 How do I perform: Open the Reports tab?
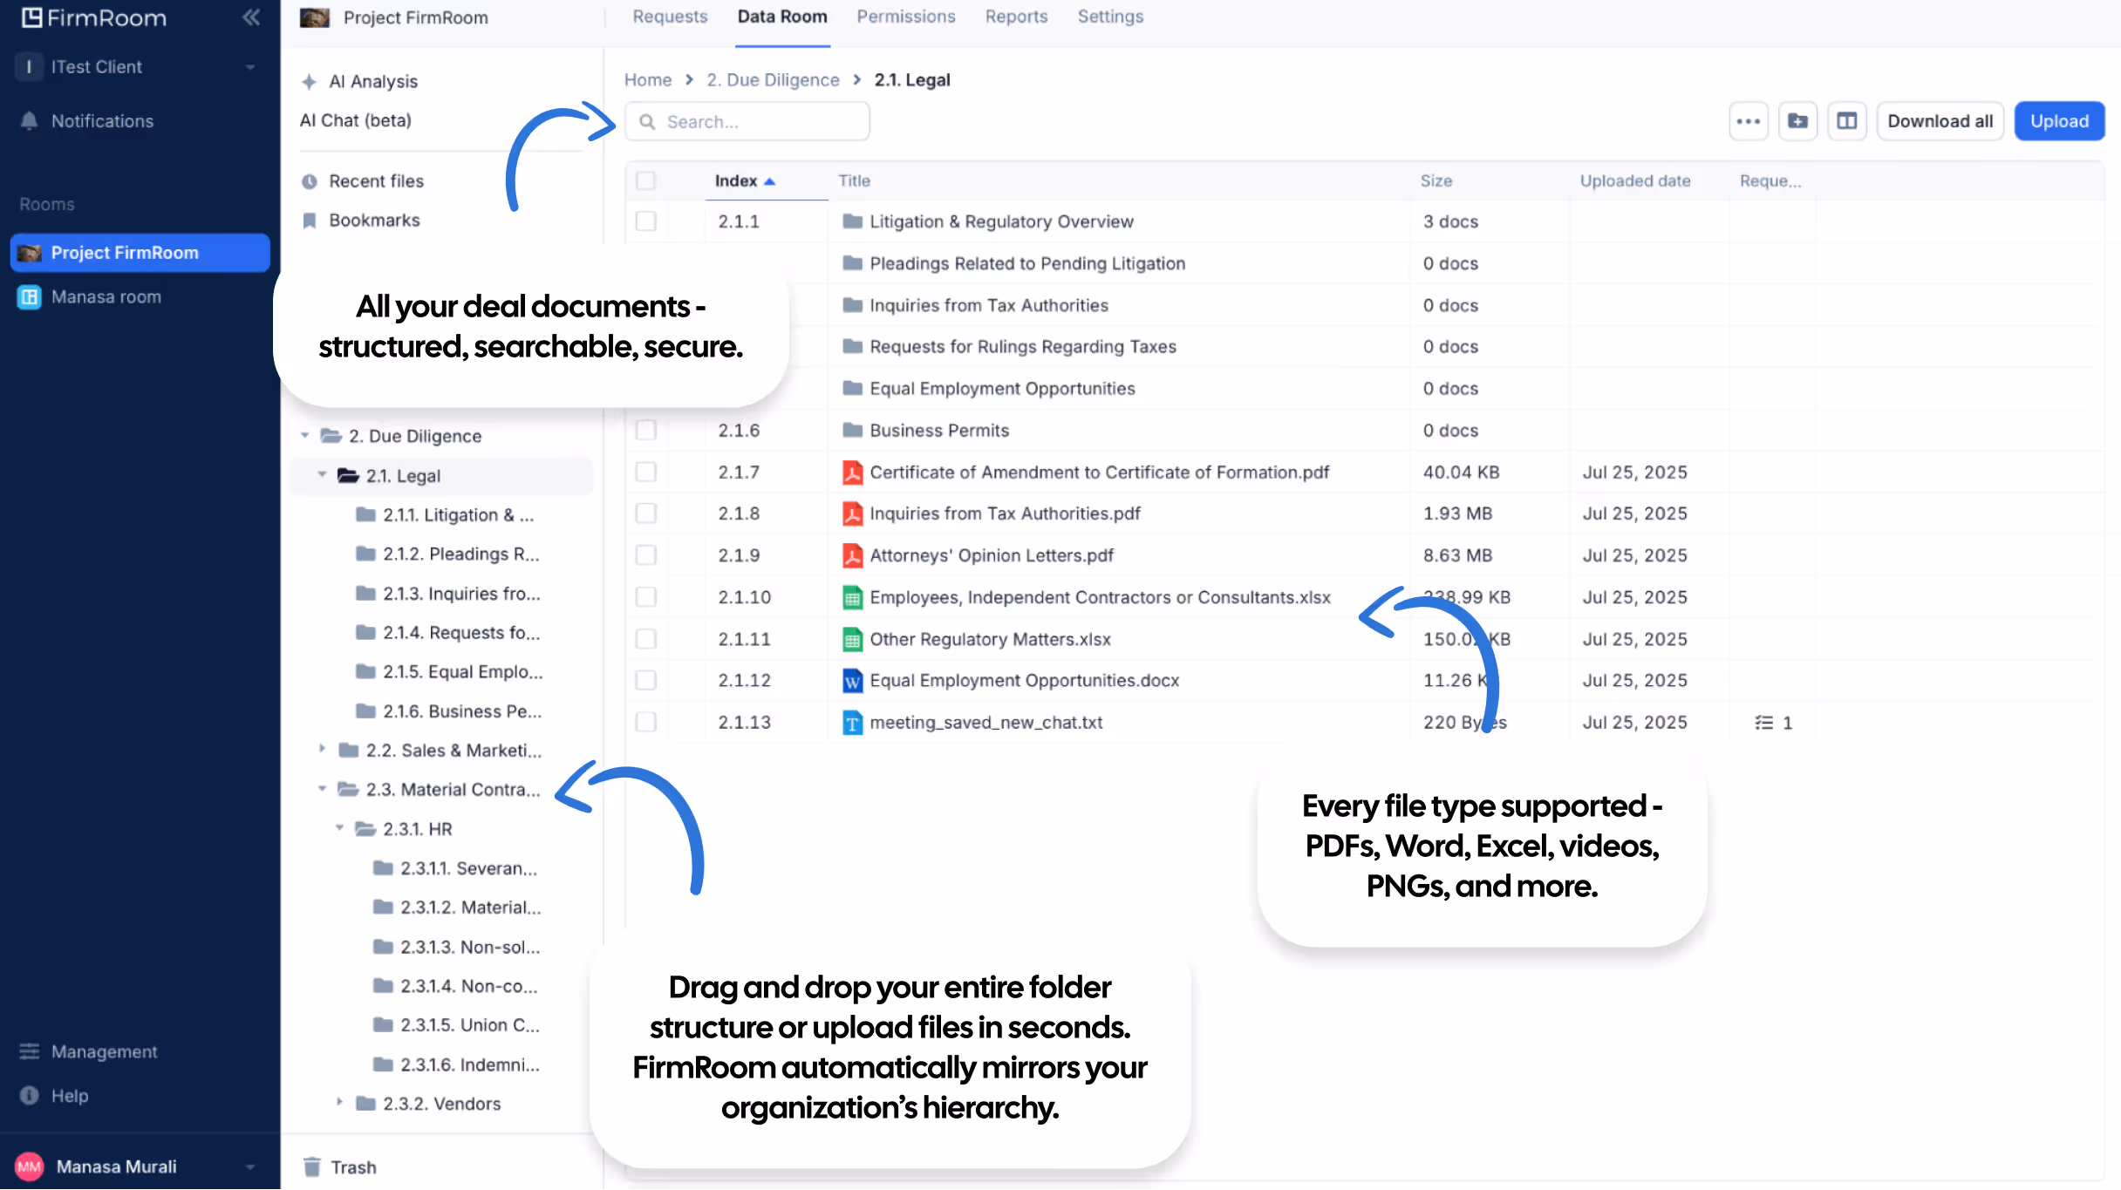click(x=1016, y=17)
